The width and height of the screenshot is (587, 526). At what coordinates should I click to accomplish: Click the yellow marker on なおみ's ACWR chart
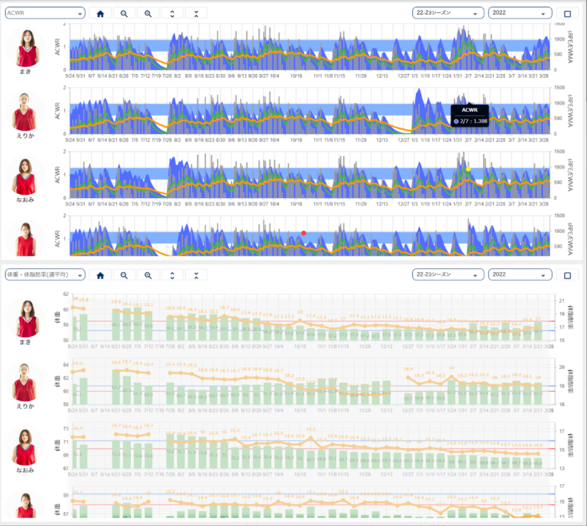click(468, 169)
